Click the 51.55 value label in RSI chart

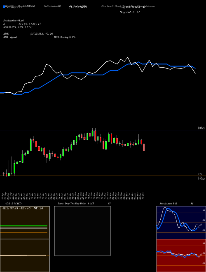tap(200, 256)
